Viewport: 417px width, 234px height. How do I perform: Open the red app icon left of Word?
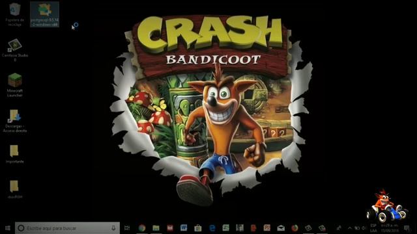click(x=170, y=228)
